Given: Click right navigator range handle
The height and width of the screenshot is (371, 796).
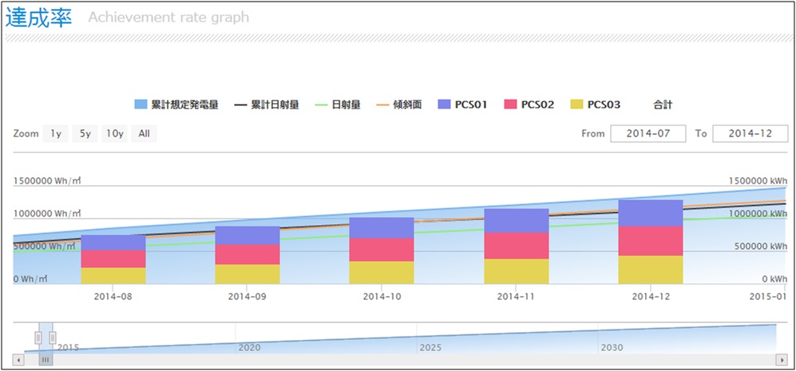Looking at the screenshot, I should [x=52, y=337].
